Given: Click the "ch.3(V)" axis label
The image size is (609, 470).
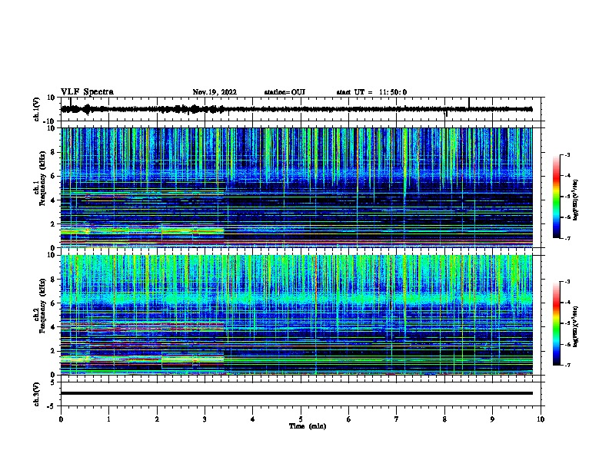Looking at the screenshot, I should (x=37, y=394).
